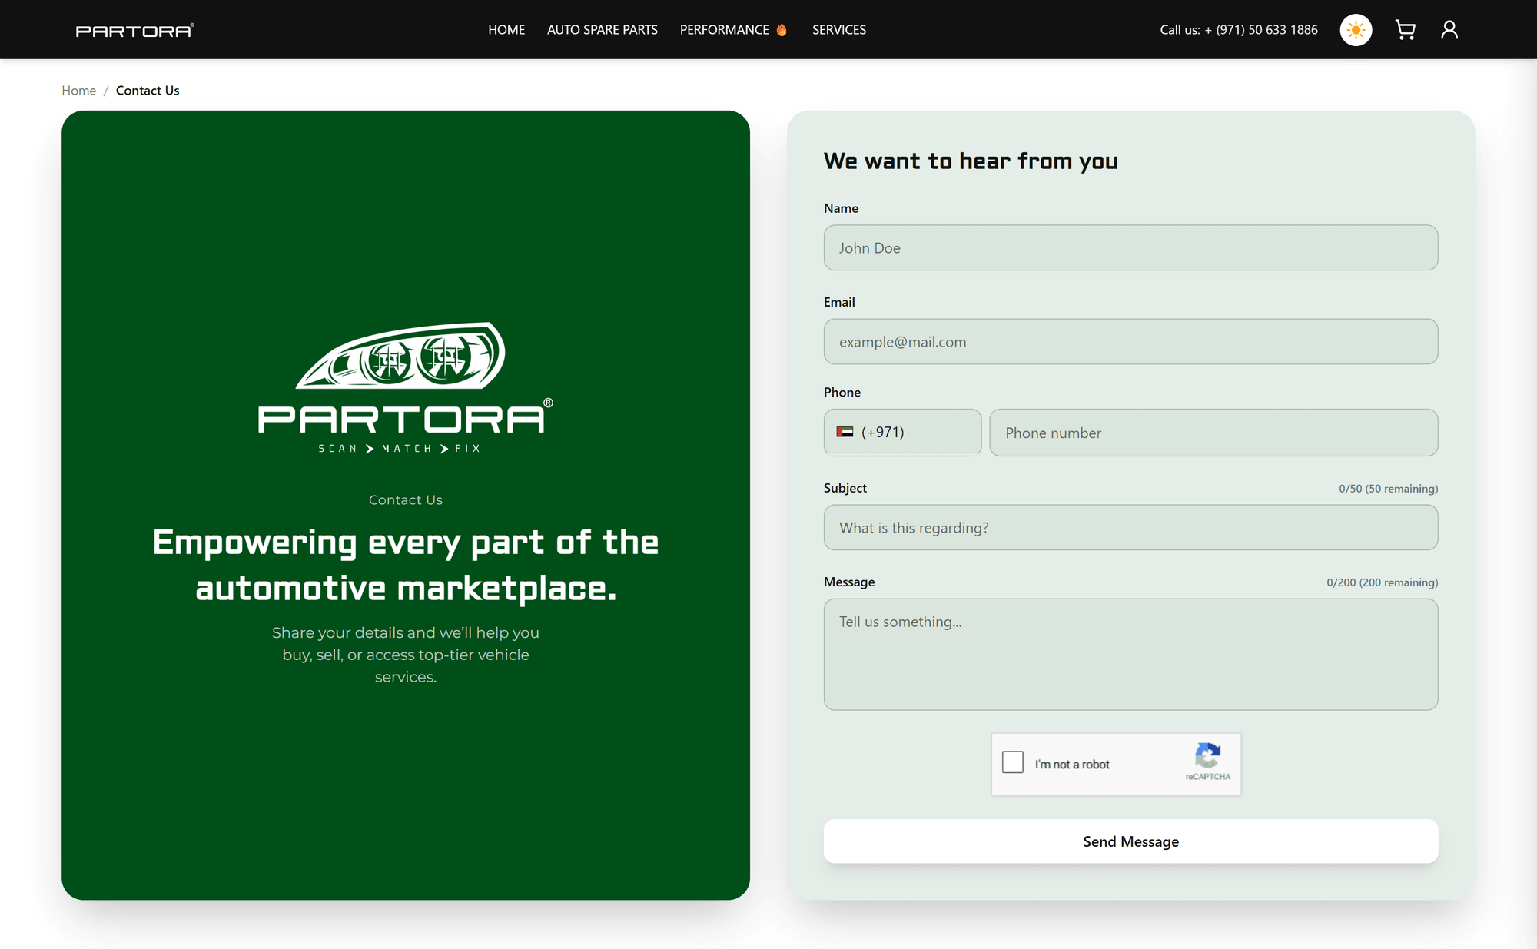
Task: Click the Empowering every part headline
Action: pos(406,565)
